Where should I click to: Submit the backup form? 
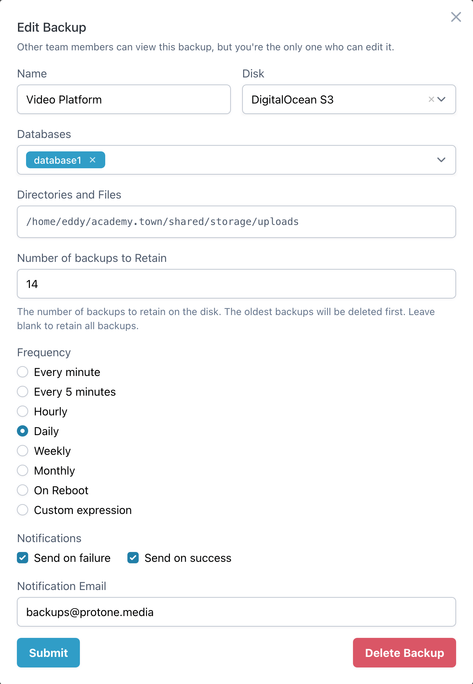48,653
